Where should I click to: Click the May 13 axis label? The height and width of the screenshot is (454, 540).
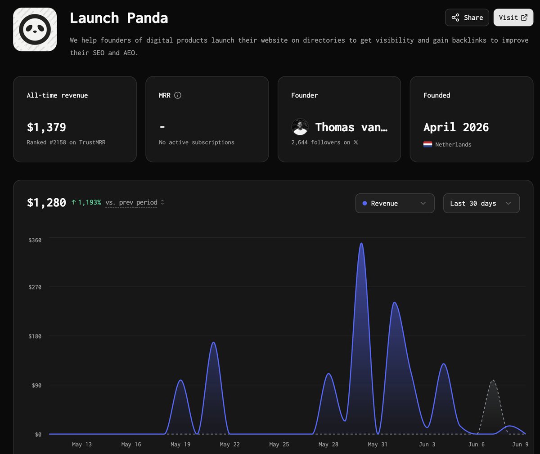[82, 444]
